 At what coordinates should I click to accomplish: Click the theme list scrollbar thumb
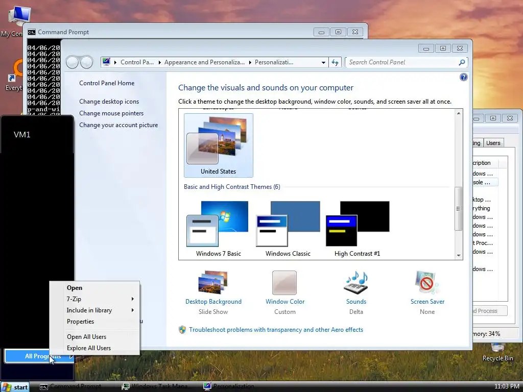[x=459, y=209]
